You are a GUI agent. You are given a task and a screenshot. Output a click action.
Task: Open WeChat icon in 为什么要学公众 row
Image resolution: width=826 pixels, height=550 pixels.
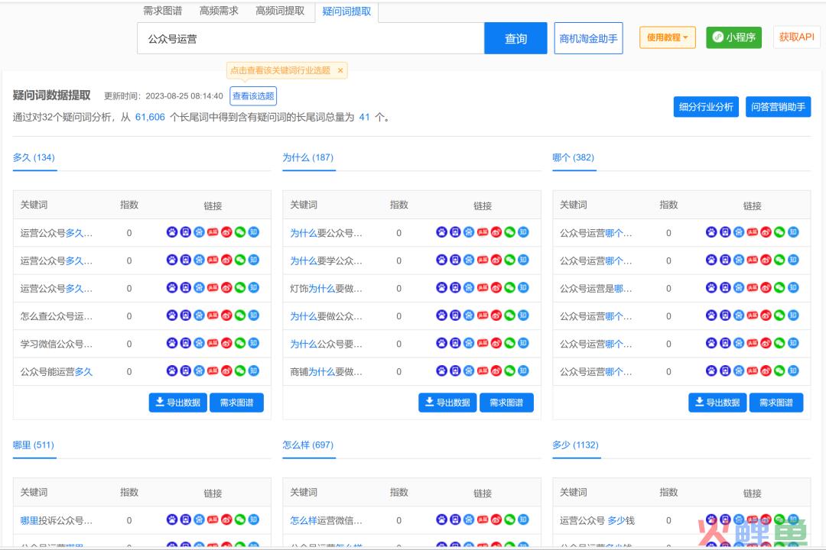(x=510, y=260)
